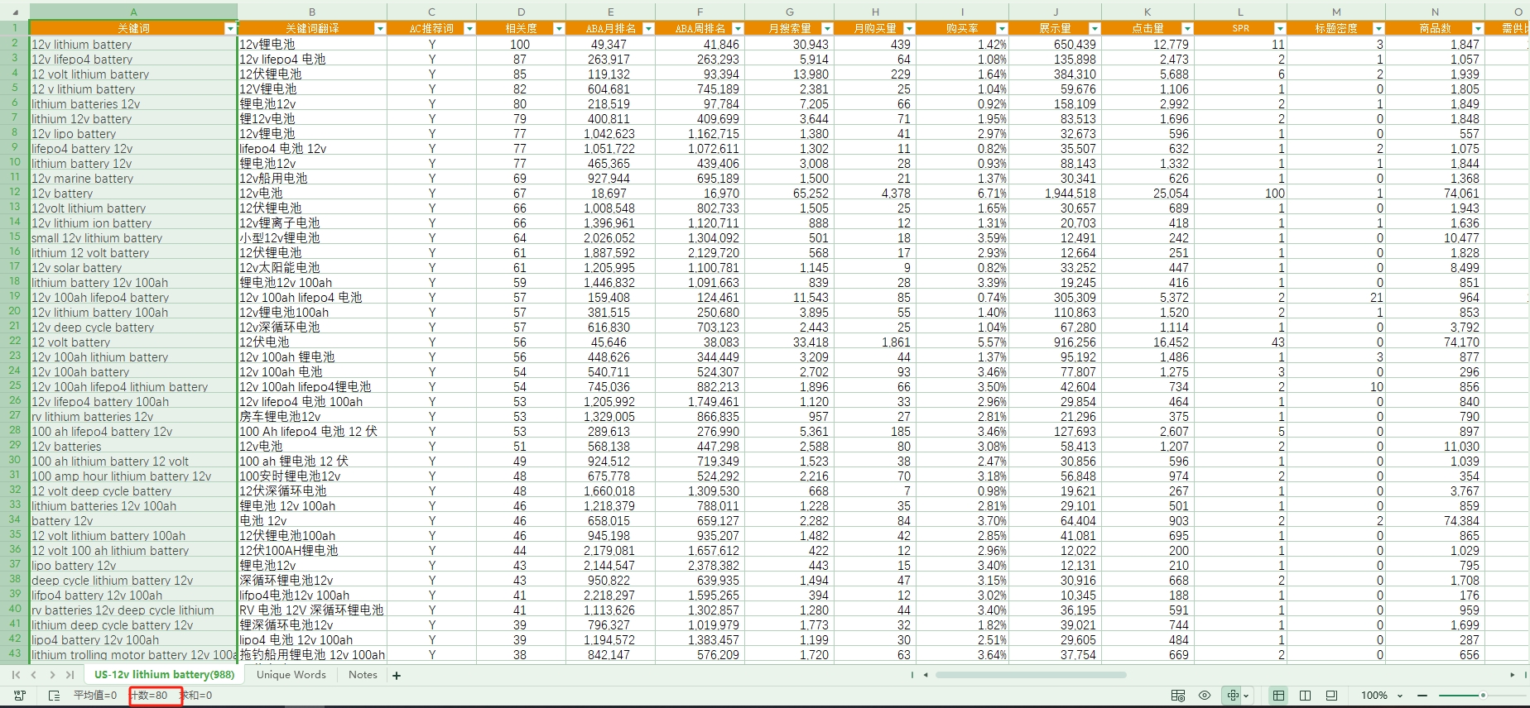
Task: Open filter dropdown for 关键词翻译 column
Action: click(x=380, y=28)
